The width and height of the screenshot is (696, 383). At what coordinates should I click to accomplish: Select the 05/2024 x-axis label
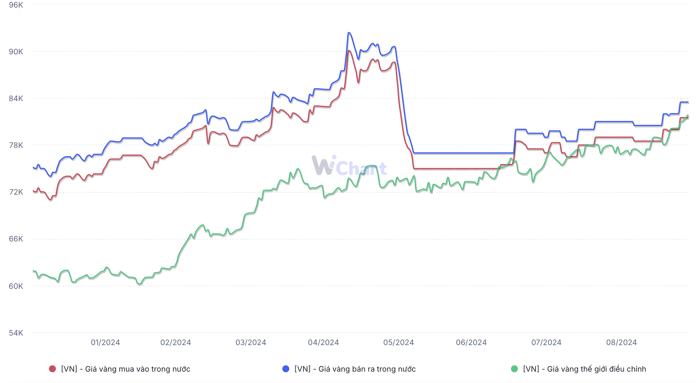coord(399,343)
